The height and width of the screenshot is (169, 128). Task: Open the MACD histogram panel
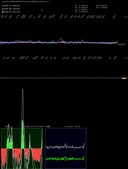tap(22, 149)
